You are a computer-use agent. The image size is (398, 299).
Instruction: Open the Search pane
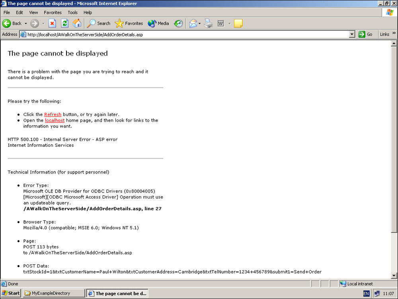coord(99,24)
